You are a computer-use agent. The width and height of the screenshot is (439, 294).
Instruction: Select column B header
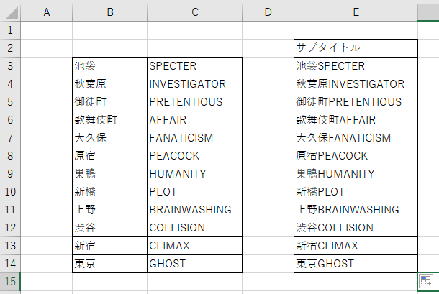click(109, 12)
